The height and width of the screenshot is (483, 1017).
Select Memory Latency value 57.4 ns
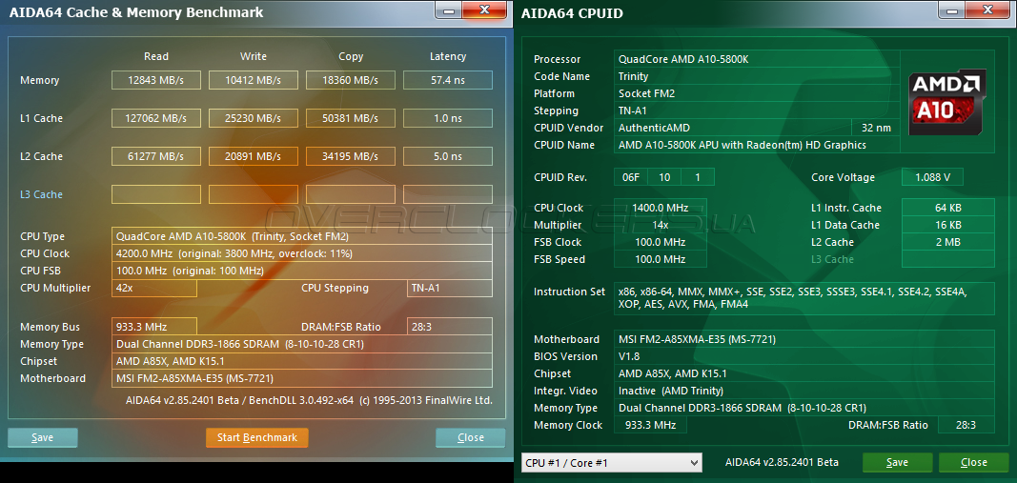point(448,80)
